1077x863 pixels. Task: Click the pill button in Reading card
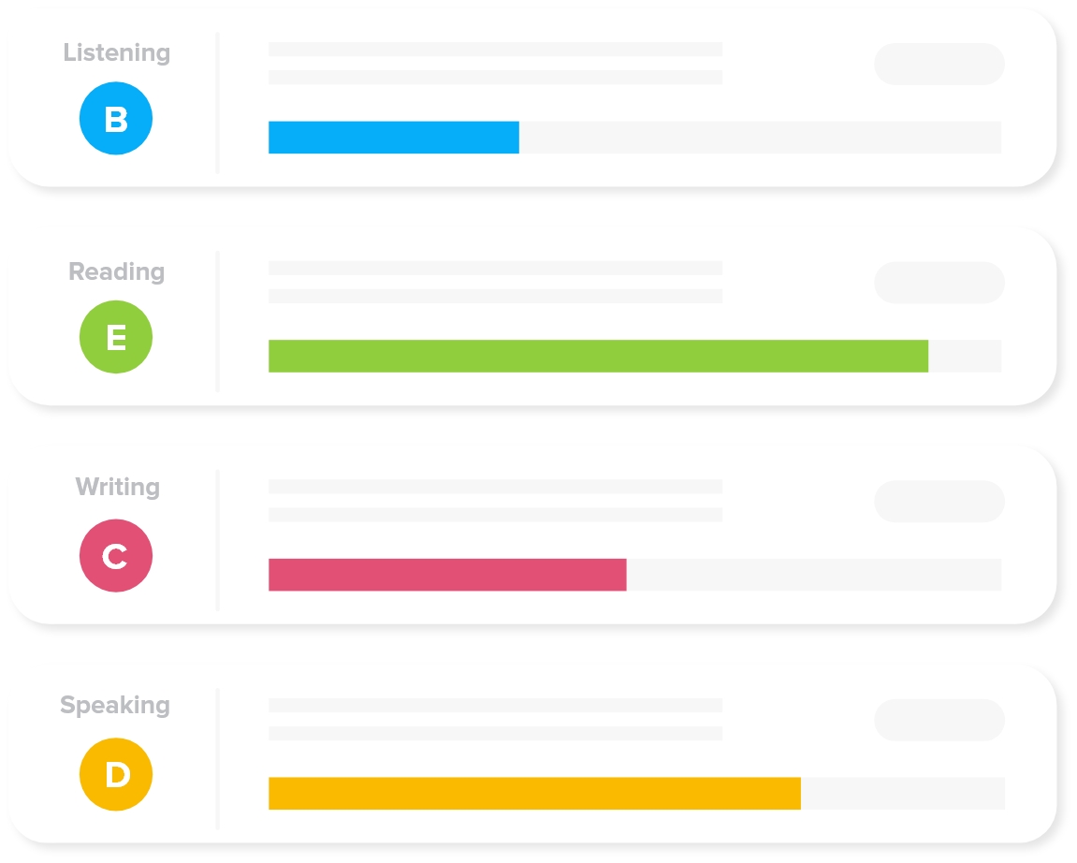[939, 283]
